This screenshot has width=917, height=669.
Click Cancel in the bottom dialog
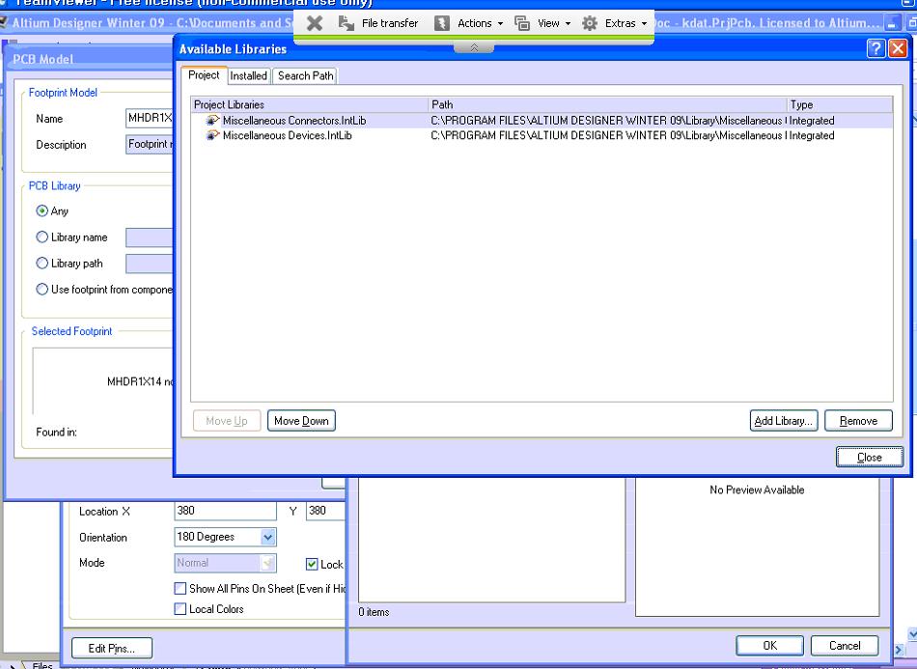point(845,646)
